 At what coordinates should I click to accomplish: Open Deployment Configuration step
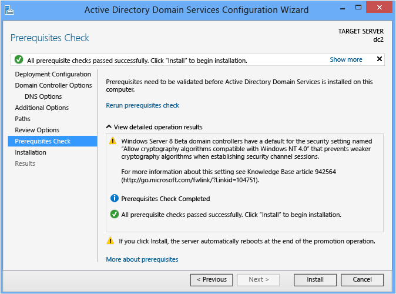pos(53,74)
